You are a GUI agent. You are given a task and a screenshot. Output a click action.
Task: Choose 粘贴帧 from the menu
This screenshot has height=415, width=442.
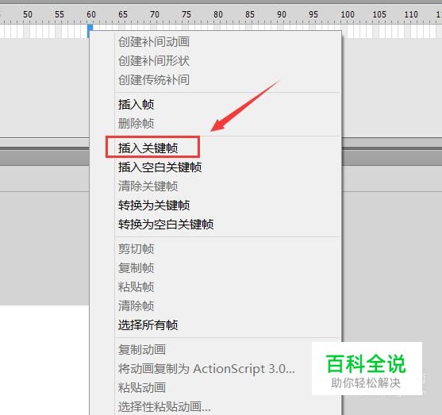point(136,287)
